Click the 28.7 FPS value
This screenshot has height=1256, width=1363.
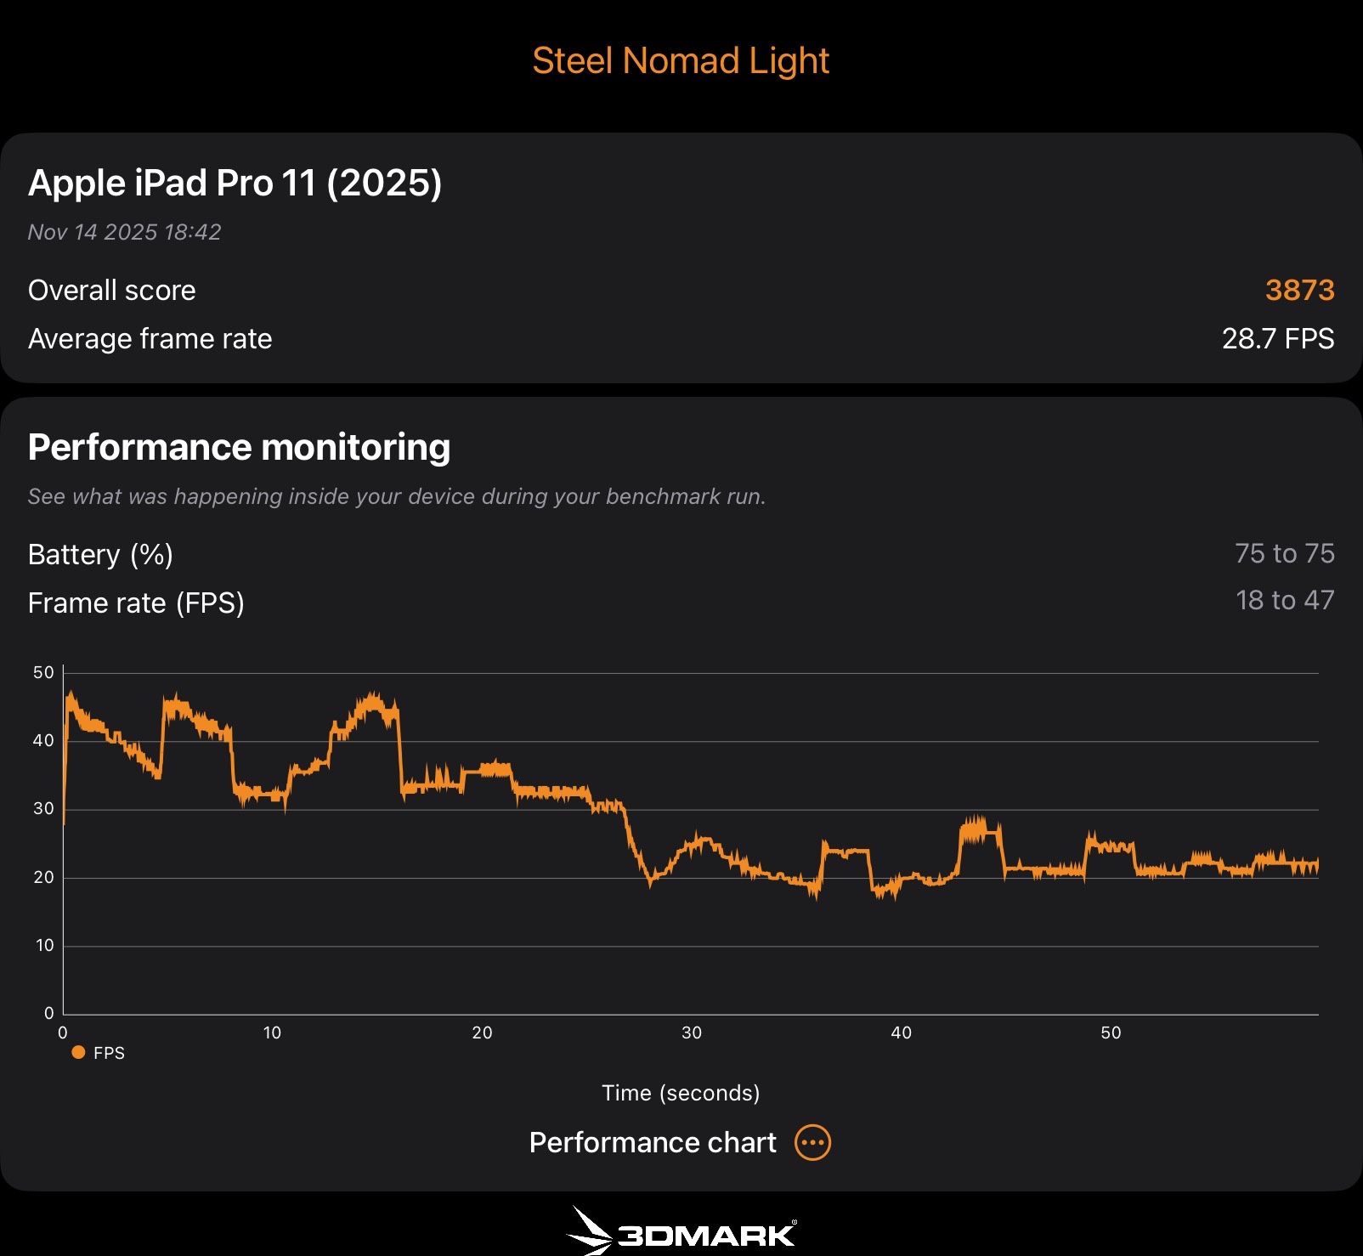[x=1278, y=338]
